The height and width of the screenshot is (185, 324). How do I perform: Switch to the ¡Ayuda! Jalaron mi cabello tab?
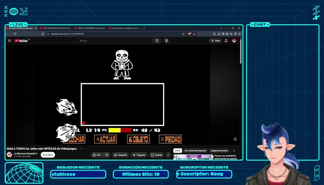pos(124,28)
